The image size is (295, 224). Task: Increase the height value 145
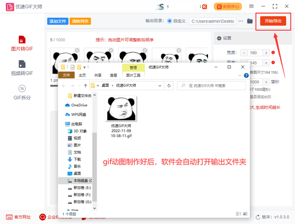click(266, 63)
